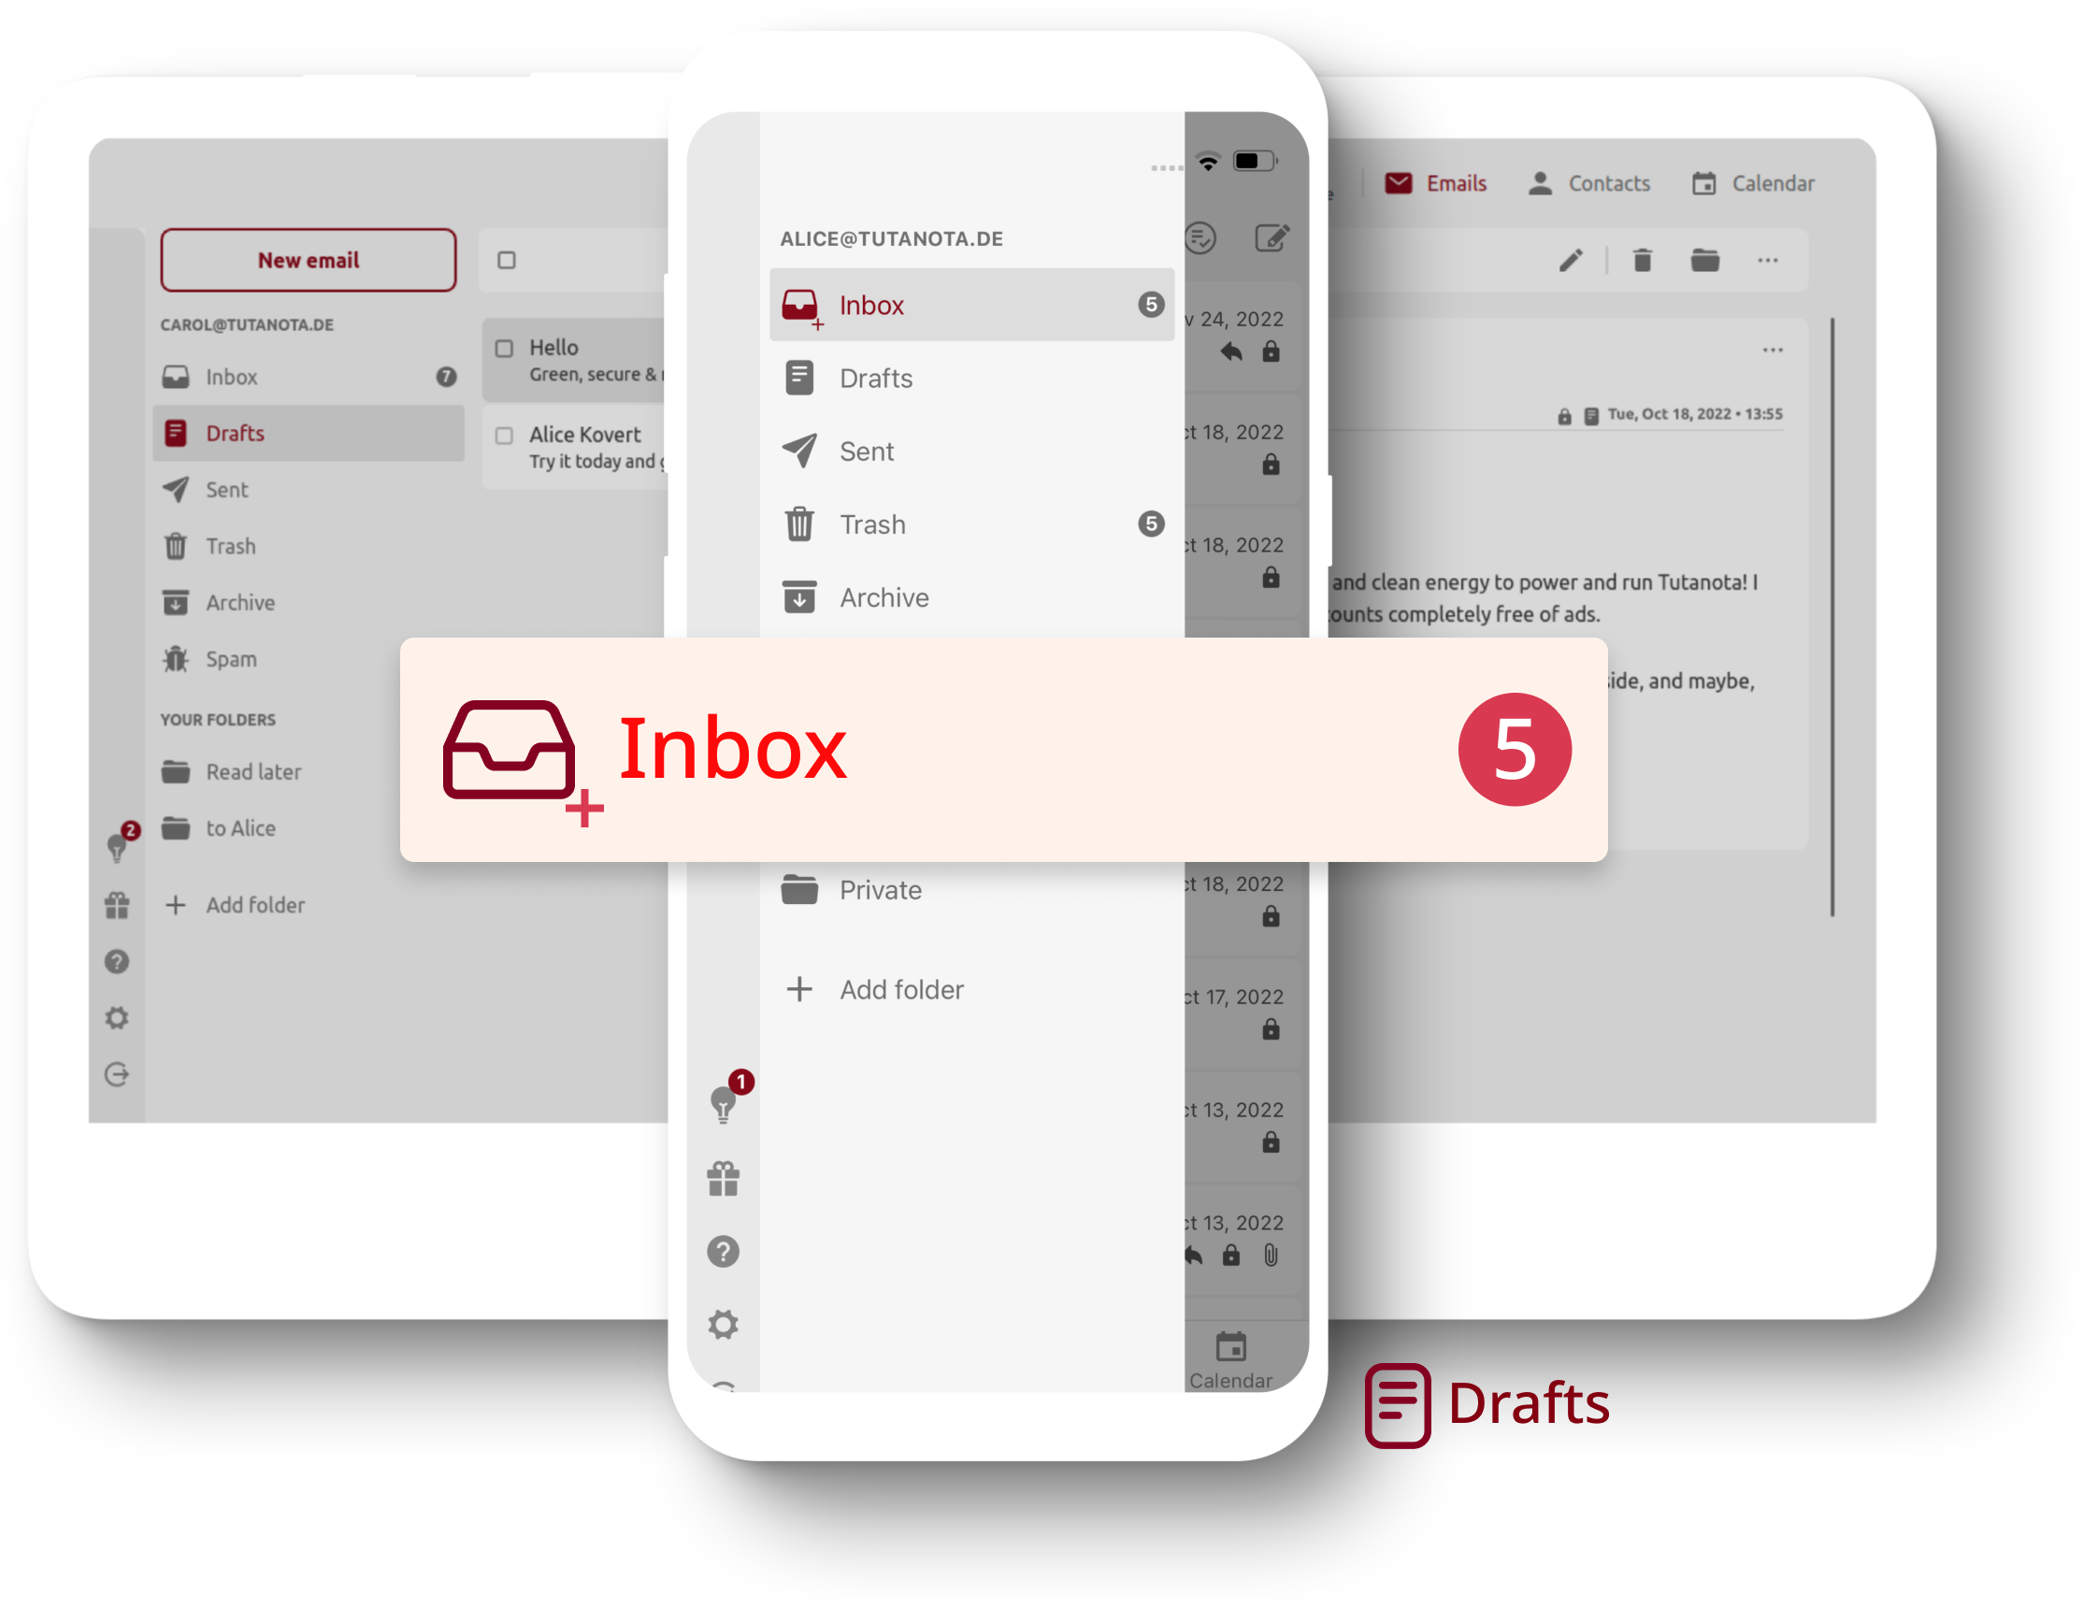Click Add folder to create new folder

pyautogui.click(x=907, y=986)
